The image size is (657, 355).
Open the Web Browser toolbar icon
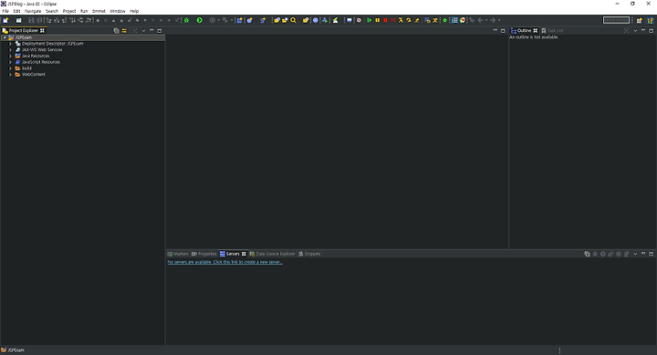[316, 20]
